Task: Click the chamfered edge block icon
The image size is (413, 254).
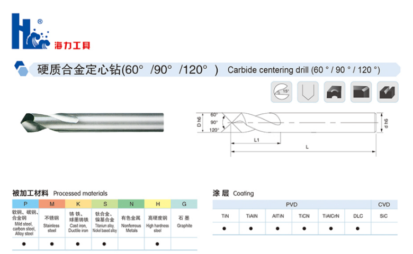Action: 361,92
